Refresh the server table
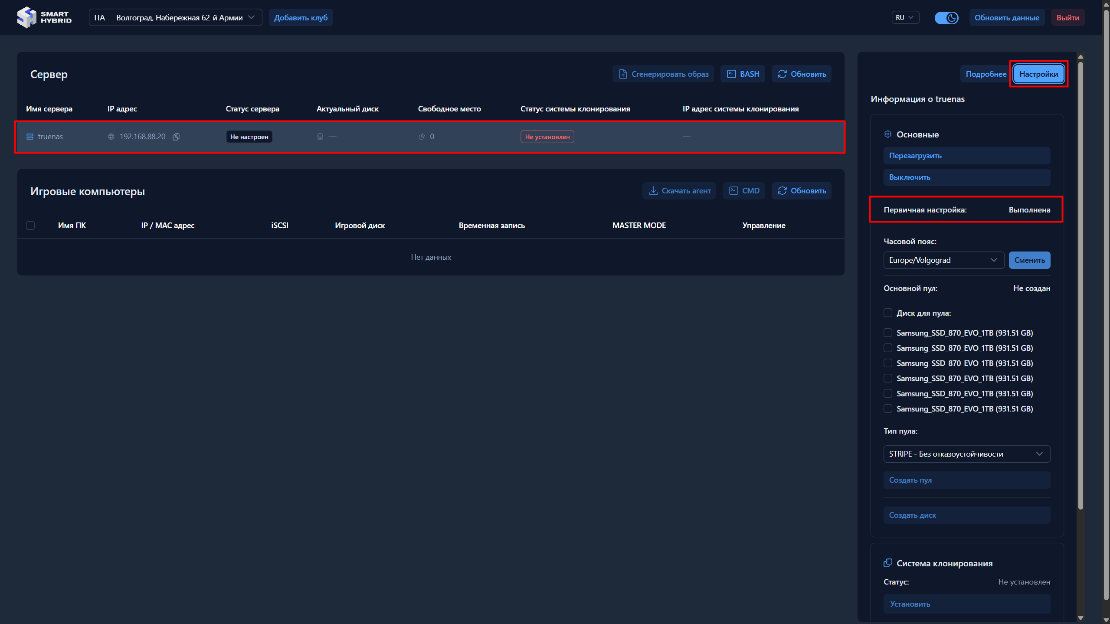Screen dimensions: 1110x624 (x=802, y=74)
